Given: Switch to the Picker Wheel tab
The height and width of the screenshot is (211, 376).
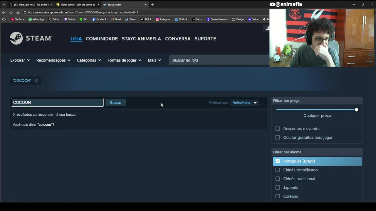Looking at the screenshot, I should point(78,4).
